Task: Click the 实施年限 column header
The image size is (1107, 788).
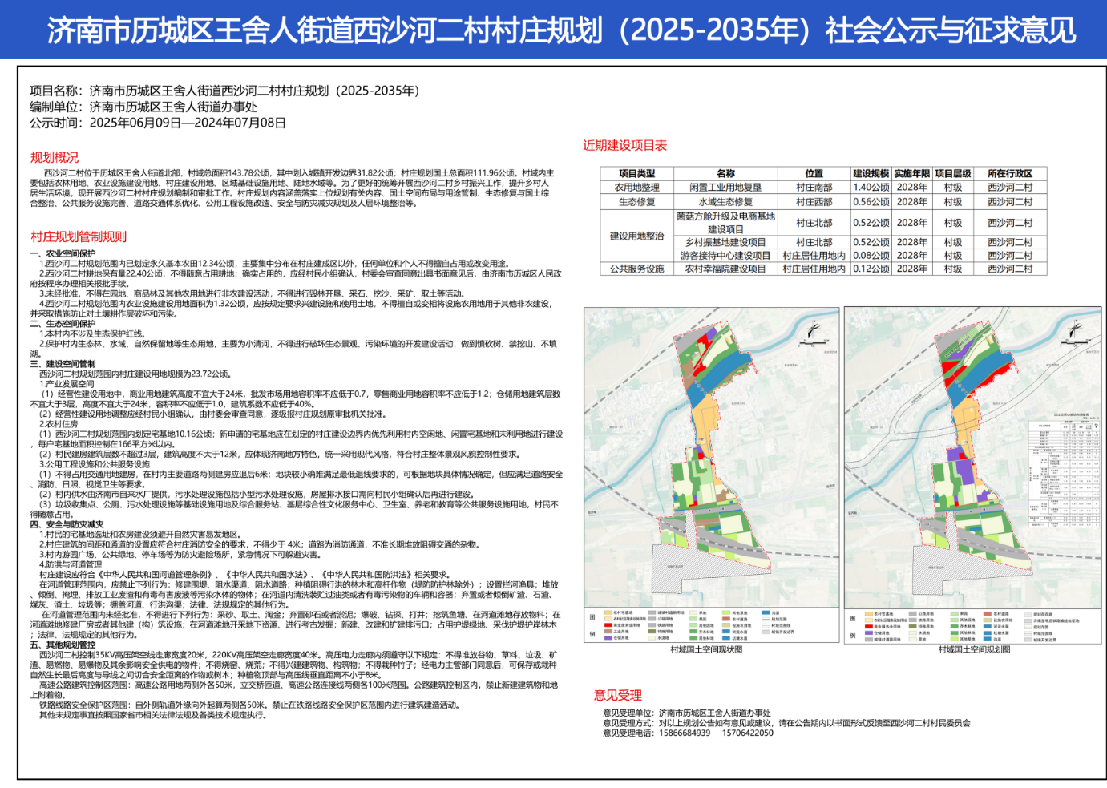Action: (912, 173)
